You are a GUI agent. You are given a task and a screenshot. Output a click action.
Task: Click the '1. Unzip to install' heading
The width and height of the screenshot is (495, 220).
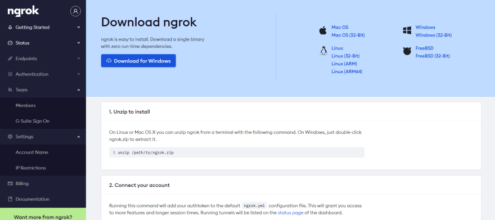129,112
